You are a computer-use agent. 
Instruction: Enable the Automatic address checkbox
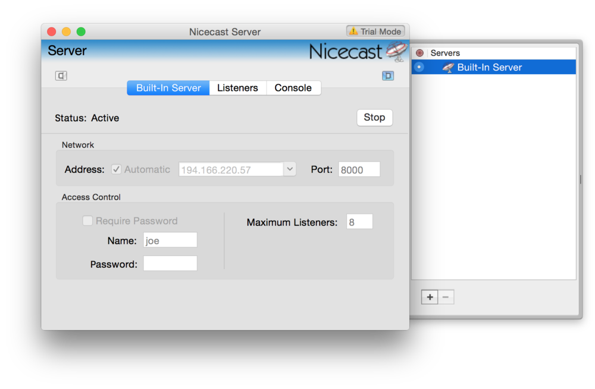pos(117,169)
